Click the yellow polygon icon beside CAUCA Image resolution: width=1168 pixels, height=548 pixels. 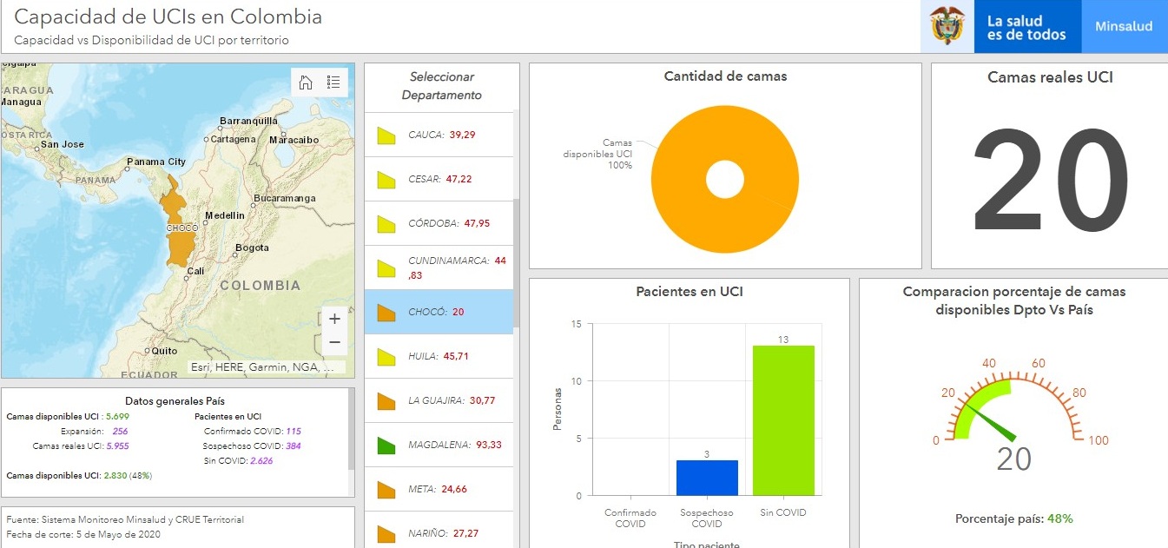386,135
